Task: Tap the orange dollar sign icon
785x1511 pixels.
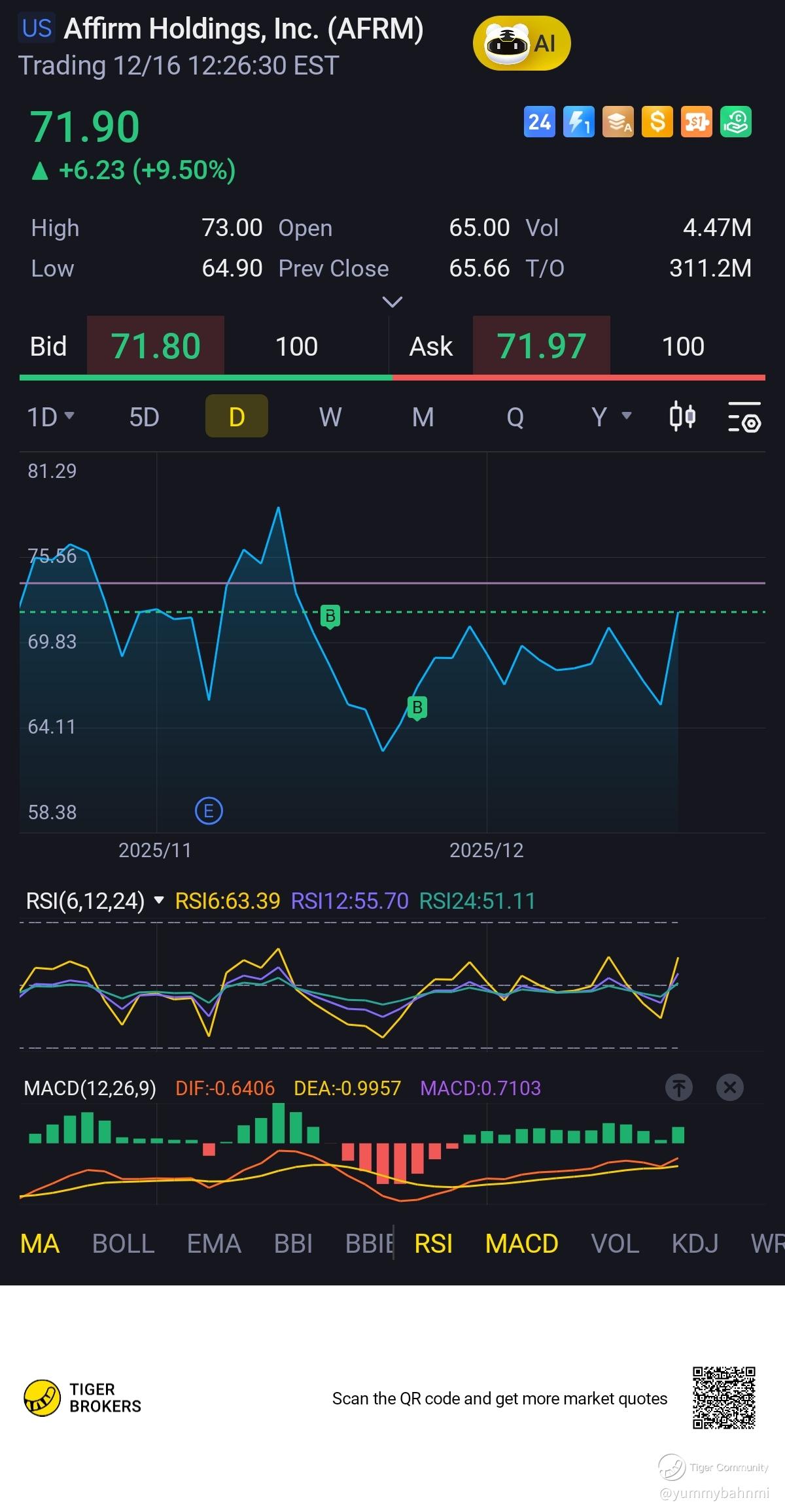Action: (x=657, y=122)
